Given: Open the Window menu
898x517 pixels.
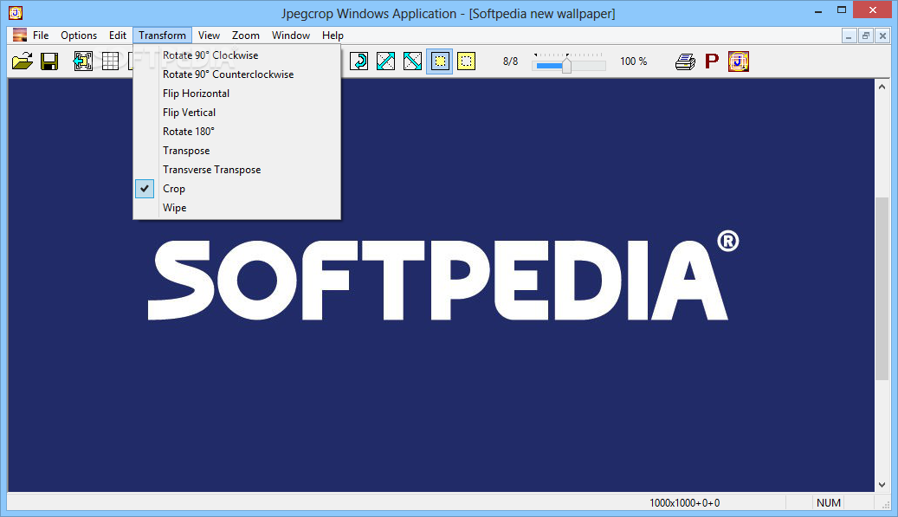Looking at the screenshot, I should click(x=291, y=35).
